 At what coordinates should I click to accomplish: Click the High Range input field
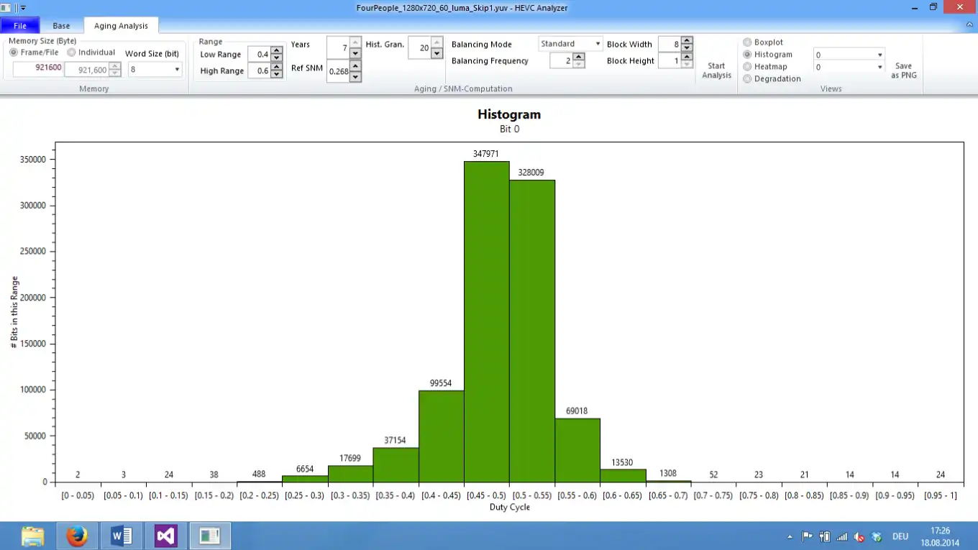point(259,71)
